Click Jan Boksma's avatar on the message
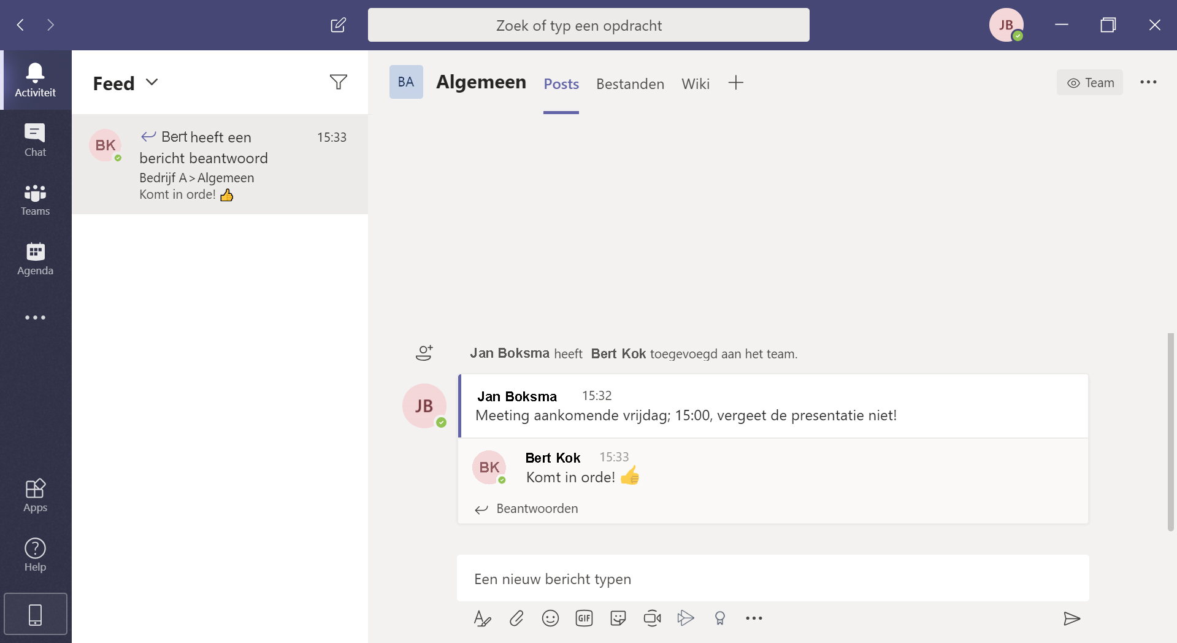Screen dimensions: 1177x643 [x=424, y=406]
